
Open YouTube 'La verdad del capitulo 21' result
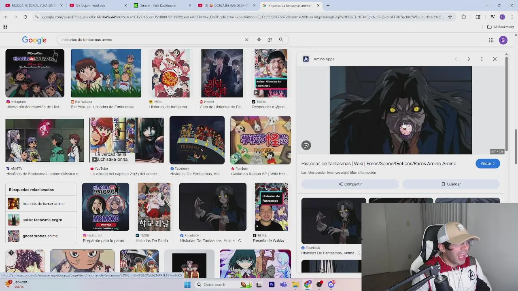[127, 140]
